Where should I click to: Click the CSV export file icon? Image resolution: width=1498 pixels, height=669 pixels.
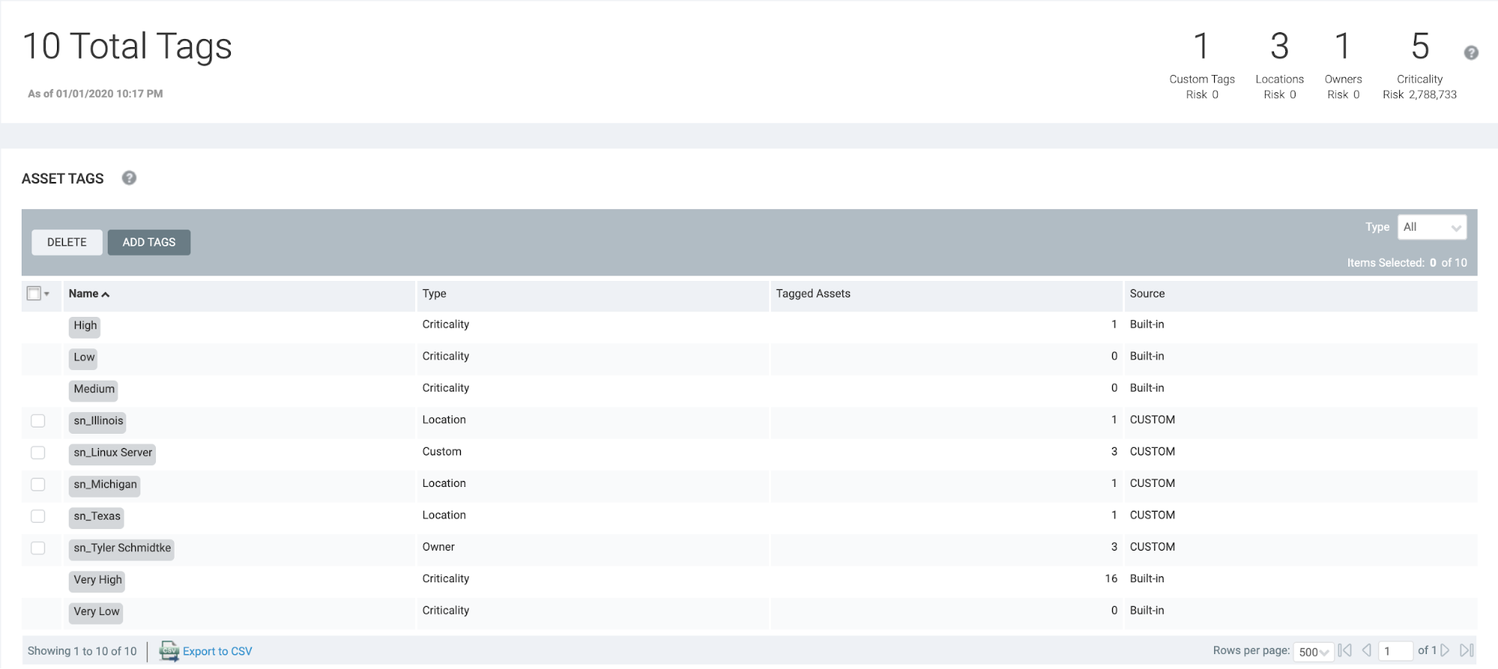click(x=169, y=651)
